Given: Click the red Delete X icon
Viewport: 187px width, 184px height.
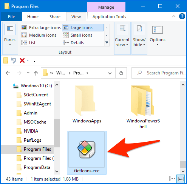Looking at the screenshot, I should (22, 60).
